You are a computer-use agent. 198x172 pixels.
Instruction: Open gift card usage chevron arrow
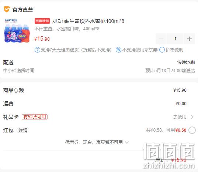click(192, 117)
